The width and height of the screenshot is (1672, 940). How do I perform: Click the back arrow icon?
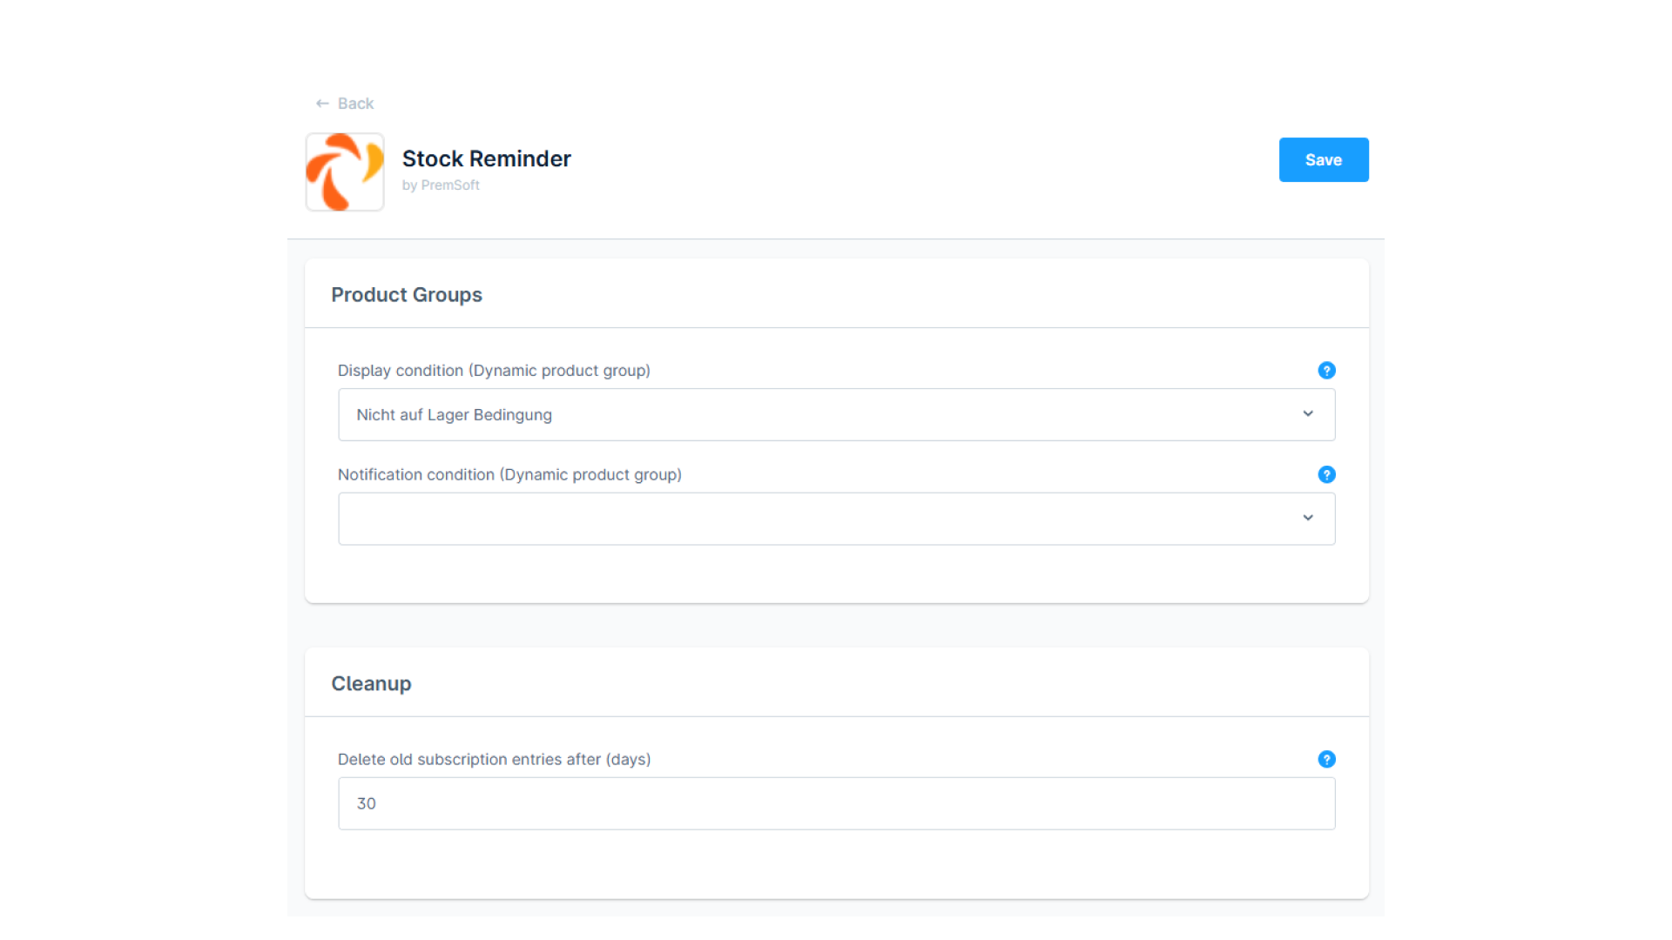pos(322,104)
